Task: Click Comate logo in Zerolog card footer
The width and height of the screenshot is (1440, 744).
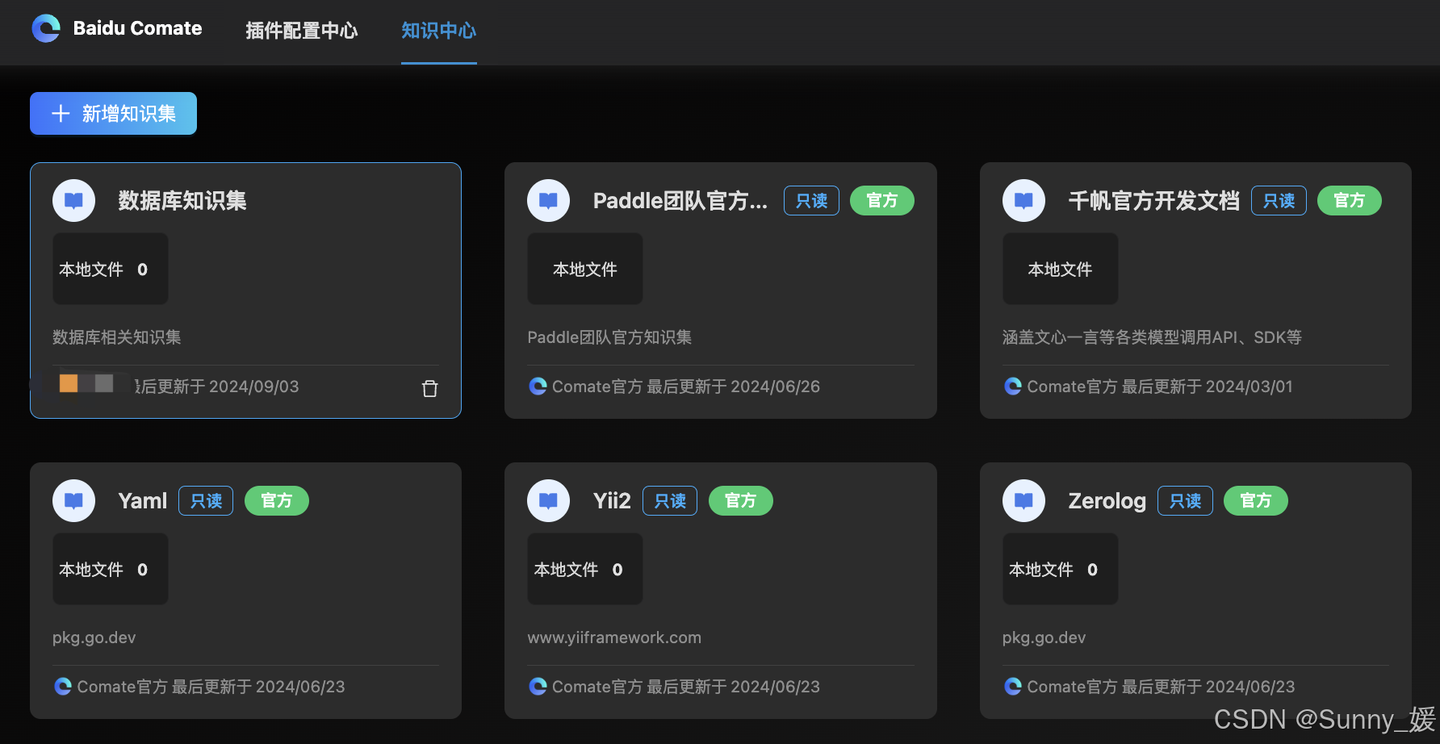Action: [1013, 687]
